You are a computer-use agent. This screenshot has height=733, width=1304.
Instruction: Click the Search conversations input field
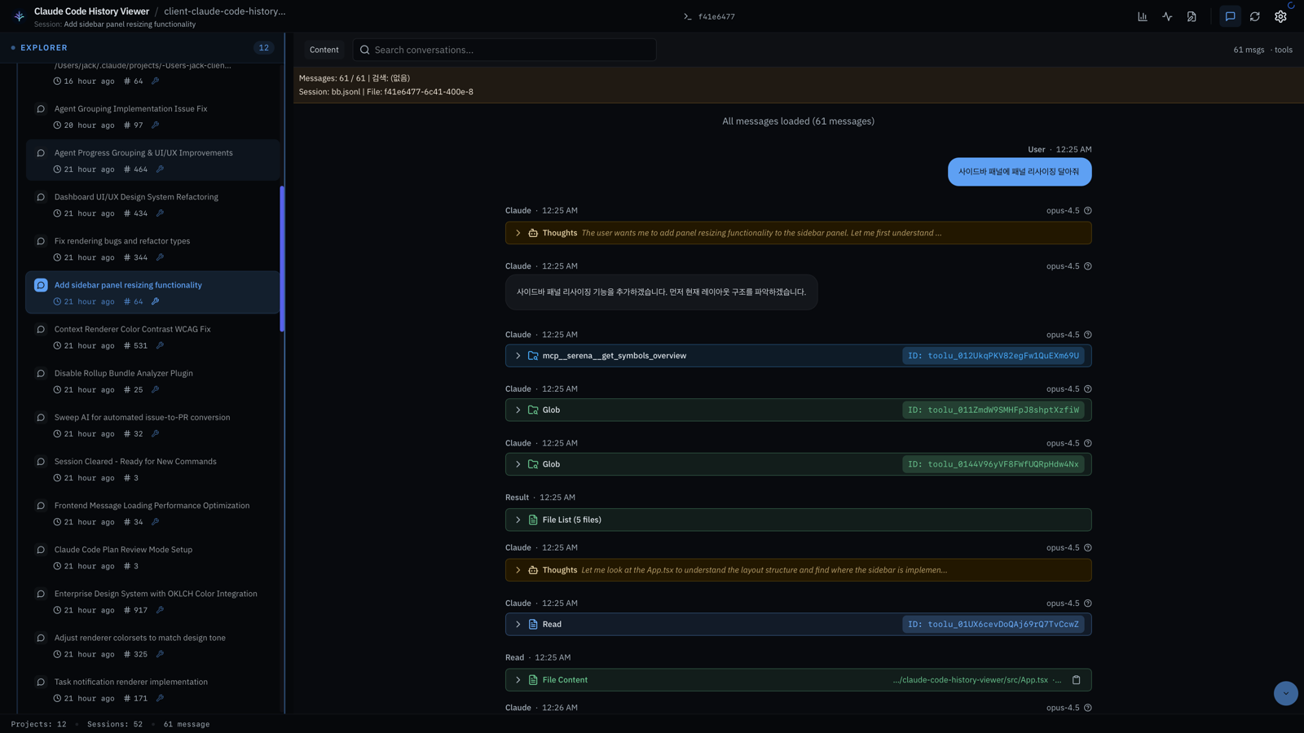(504, 50)
